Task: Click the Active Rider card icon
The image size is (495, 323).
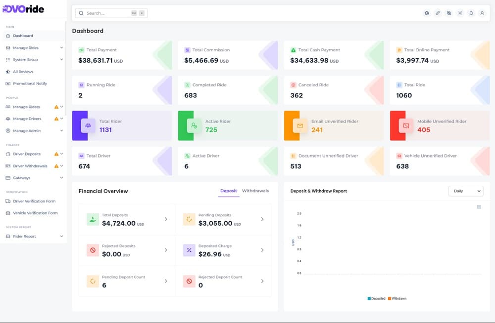Action: click(x=194, y=125)
